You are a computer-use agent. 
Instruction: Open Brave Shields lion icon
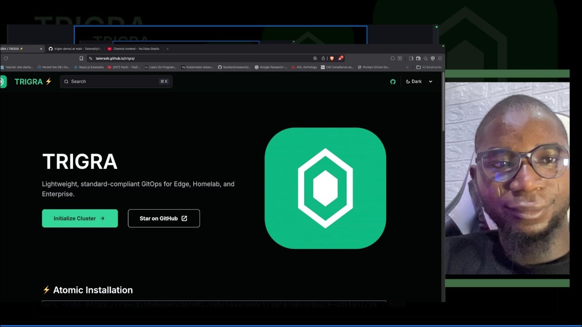(x=332, y=58)
